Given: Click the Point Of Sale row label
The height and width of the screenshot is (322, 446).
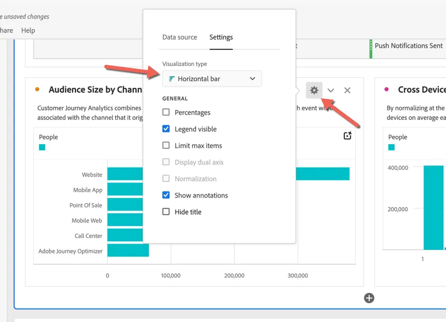Looking at the screenshot, I should tap(86, 205).
